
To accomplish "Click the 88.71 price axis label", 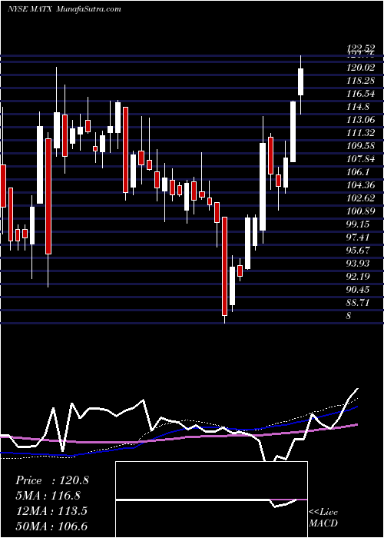I will (358, 302).
